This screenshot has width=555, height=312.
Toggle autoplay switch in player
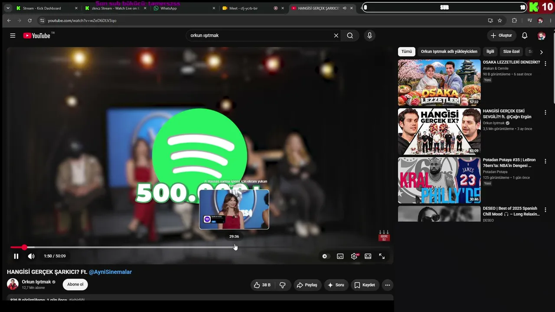[x=325, y=256]
